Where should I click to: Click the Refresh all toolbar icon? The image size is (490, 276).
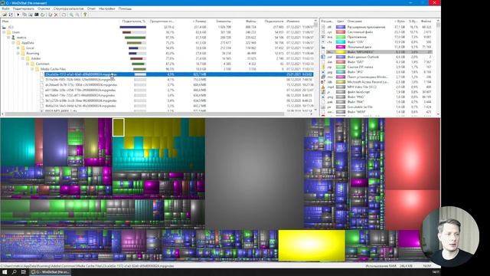(11, 15)
